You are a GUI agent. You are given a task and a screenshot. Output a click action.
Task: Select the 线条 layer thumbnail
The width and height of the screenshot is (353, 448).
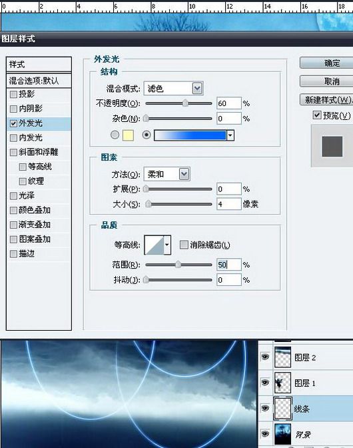pos(282,409)
